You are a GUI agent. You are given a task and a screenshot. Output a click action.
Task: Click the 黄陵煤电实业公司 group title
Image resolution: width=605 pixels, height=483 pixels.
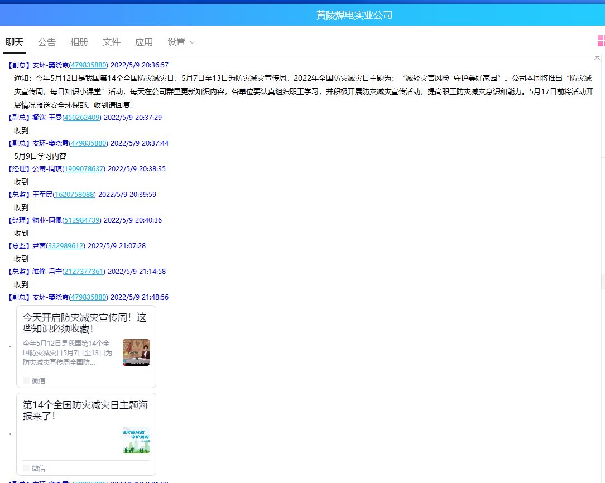click(354, 15)
